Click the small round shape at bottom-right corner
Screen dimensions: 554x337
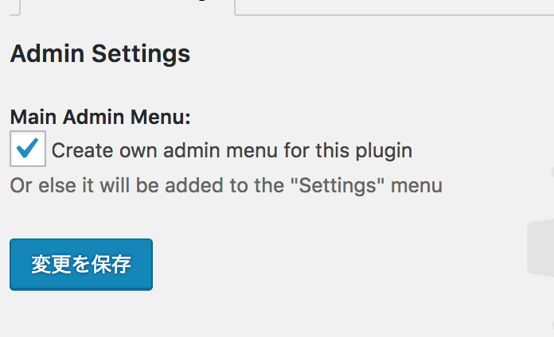point(552,324)
